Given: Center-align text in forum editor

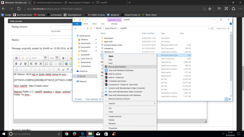Looking at the screenshot, I should point(36,64).
